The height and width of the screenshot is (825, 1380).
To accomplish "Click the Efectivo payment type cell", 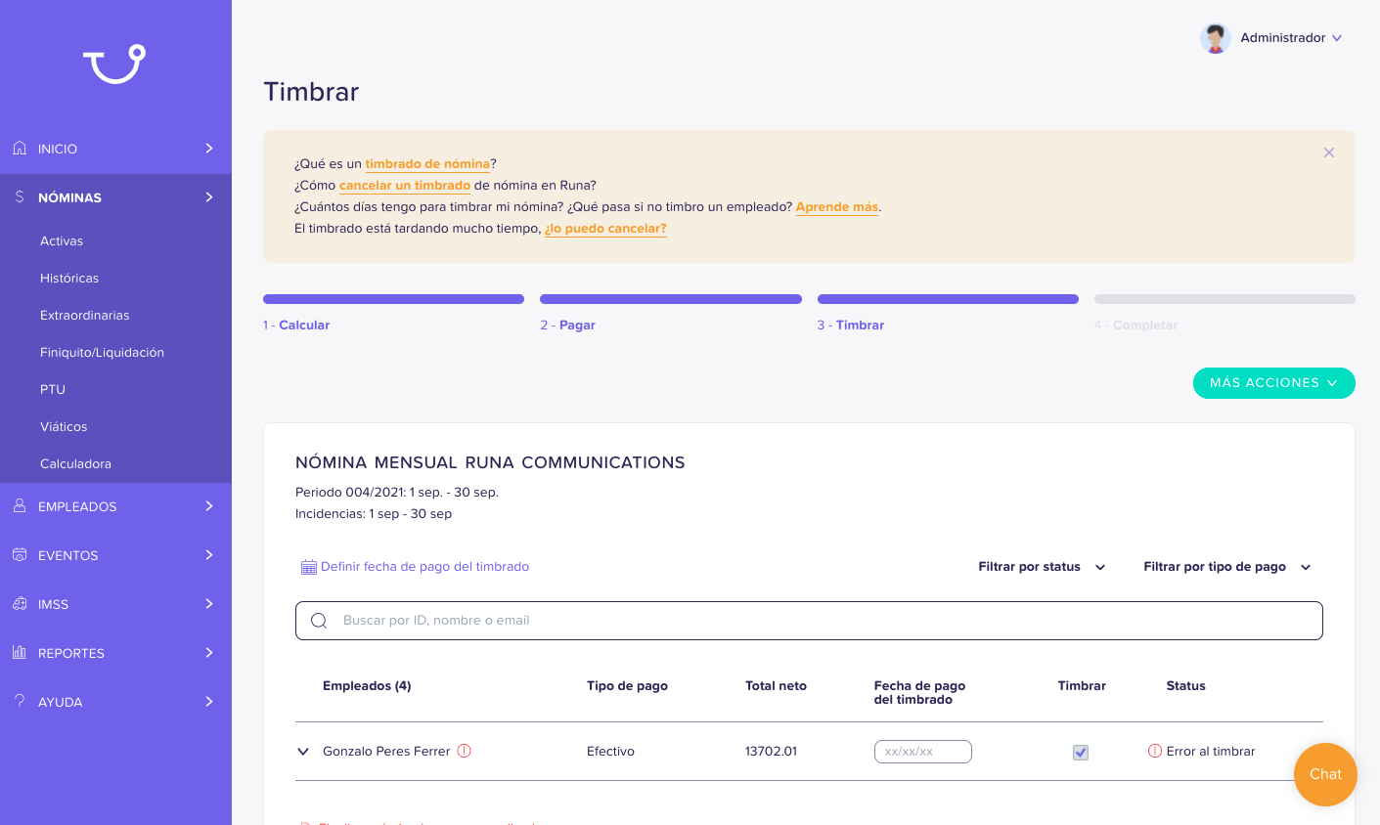I will (610, 752).
